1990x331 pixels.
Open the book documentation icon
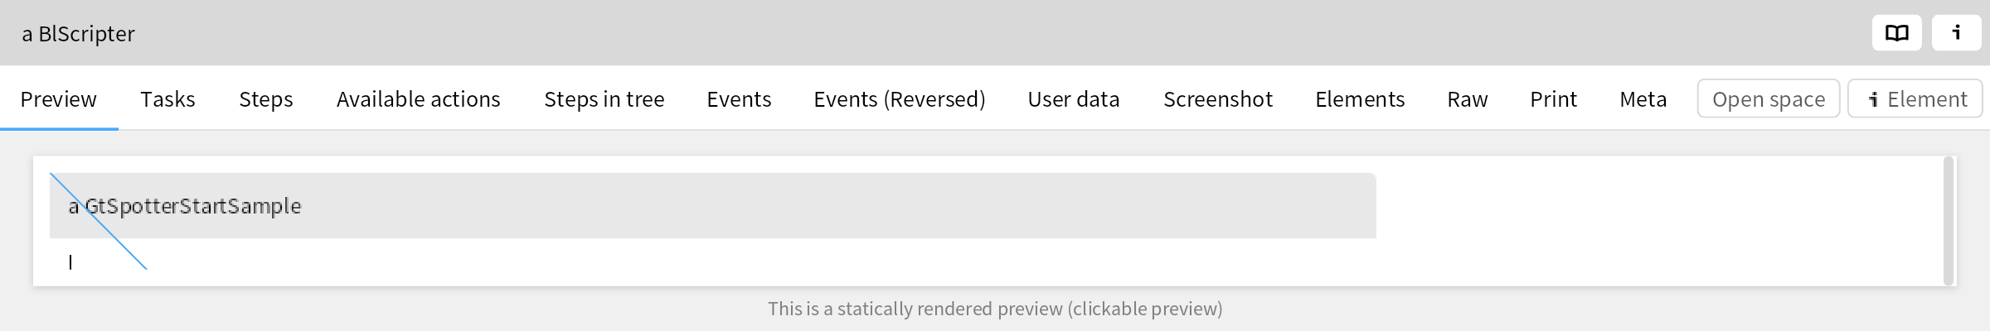[x=1896, y=33]
